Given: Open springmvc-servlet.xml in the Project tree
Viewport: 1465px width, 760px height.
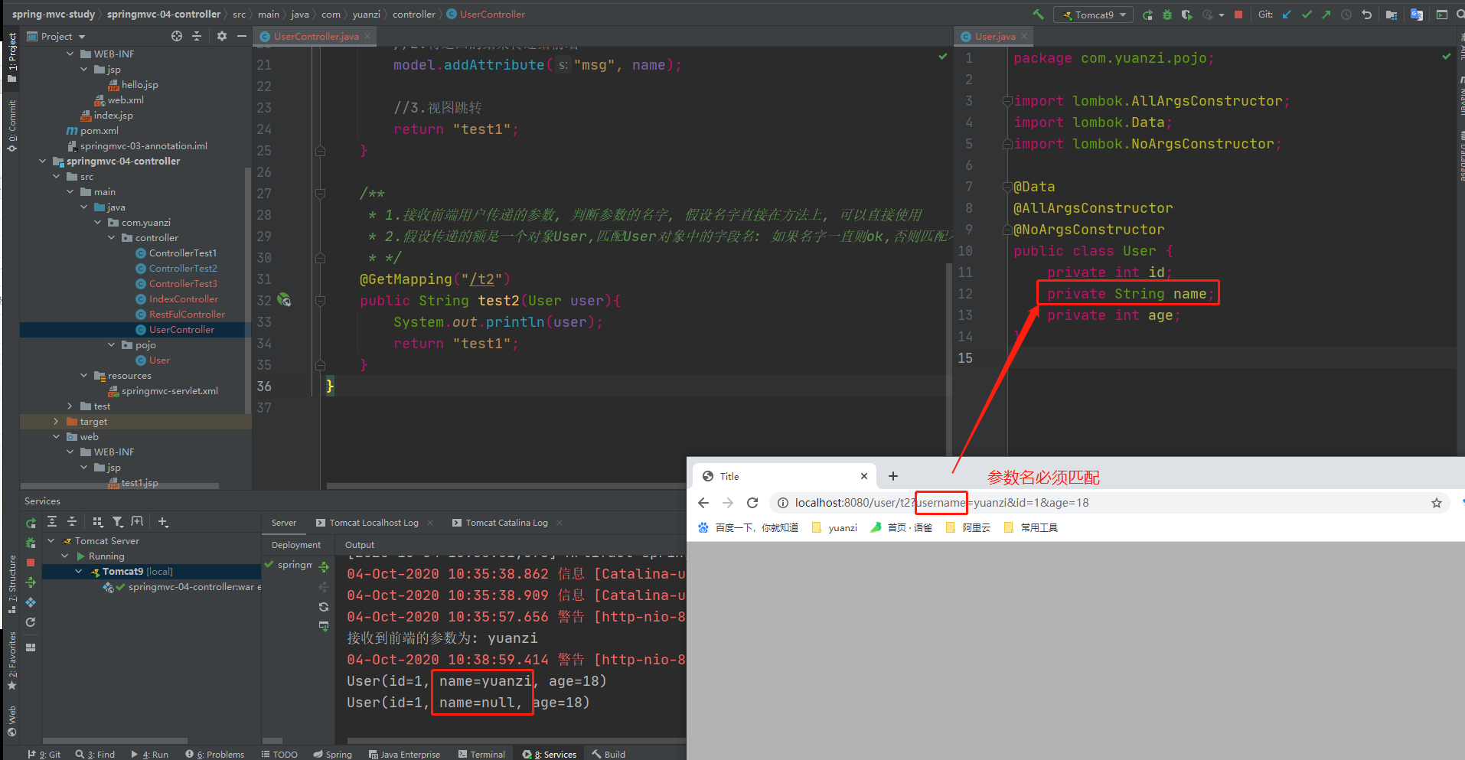Looking at the screenshot, I should (x=170, y=391).
